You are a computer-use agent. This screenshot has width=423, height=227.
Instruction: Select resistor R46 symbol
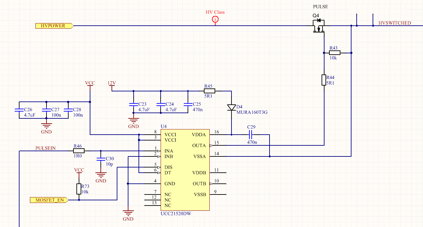pos(79,151)
